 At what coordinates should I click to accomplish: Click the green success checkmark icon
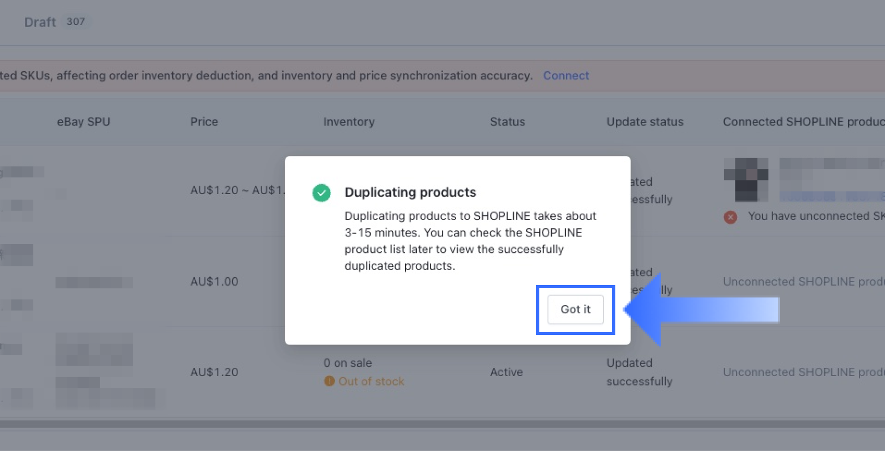[321, 193]
